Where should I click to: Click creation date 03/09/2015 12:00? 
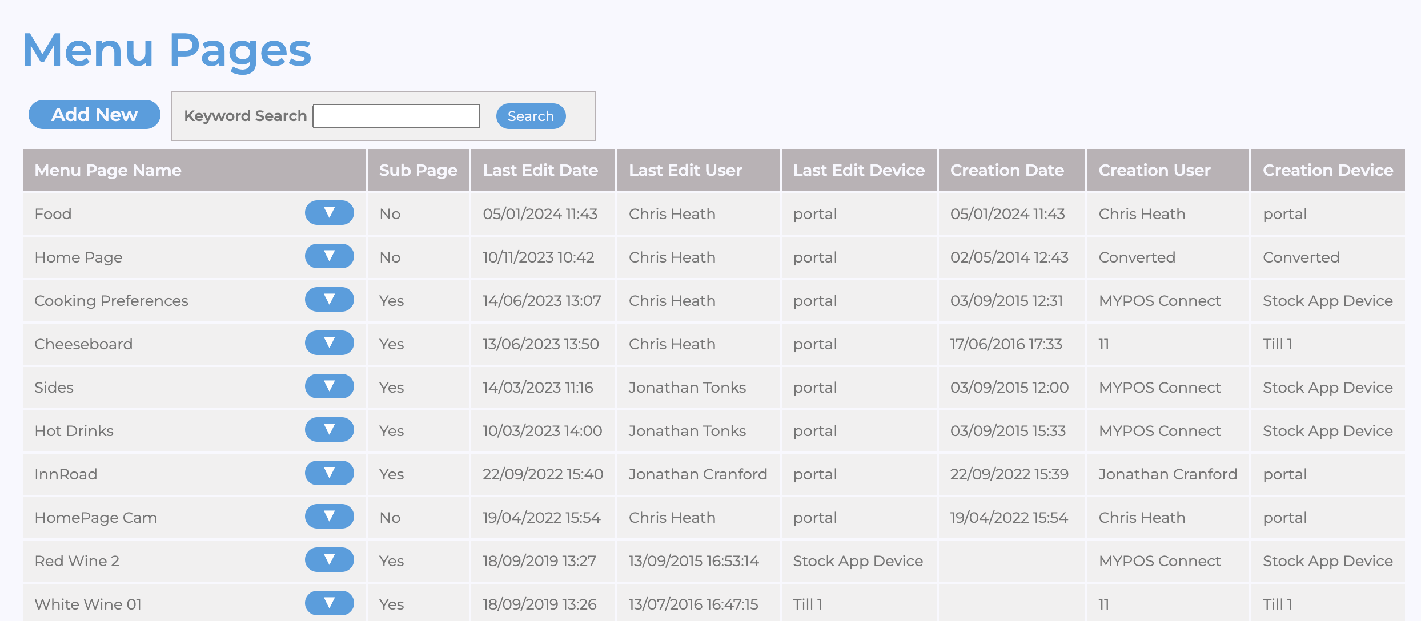(x=1009, y=388)
